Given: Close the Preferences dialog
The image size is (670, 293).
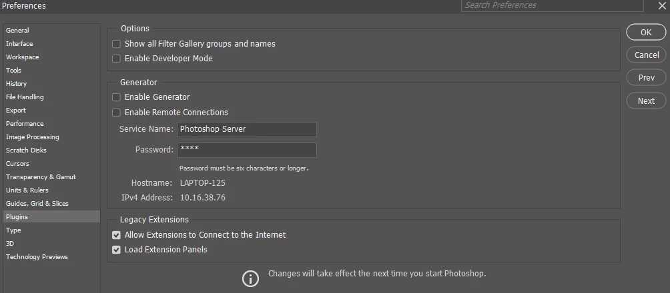Looking at the screenshot, I should click(x=661, y=5).
